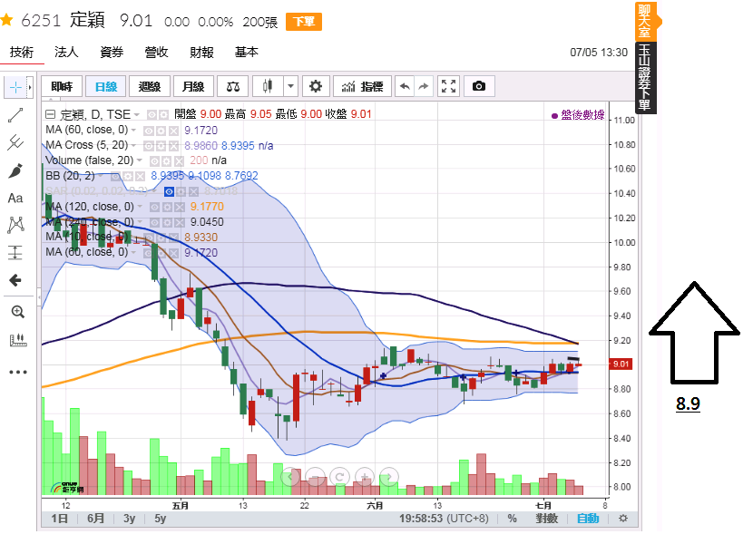Viewport: 753px width, 544px height.
Task: Toggle percent % scale mode
Action: (512, 519)
